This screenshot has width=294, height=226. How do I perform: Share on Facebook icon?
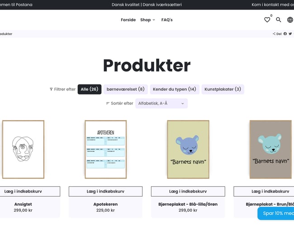click(285, 34)
